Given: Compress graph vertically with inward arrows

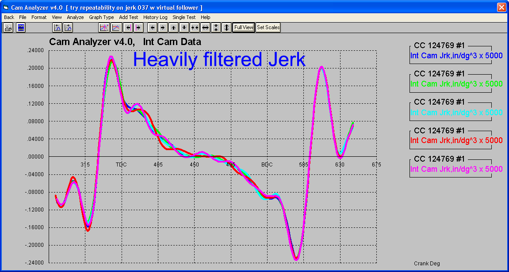Looking at the screenshot, I should [x=216, y=27].
